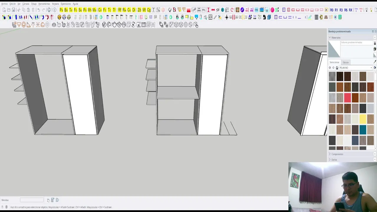Close the Materiales panel with X
Viewport: 377px width, 212px height.
tap(375, 37)
